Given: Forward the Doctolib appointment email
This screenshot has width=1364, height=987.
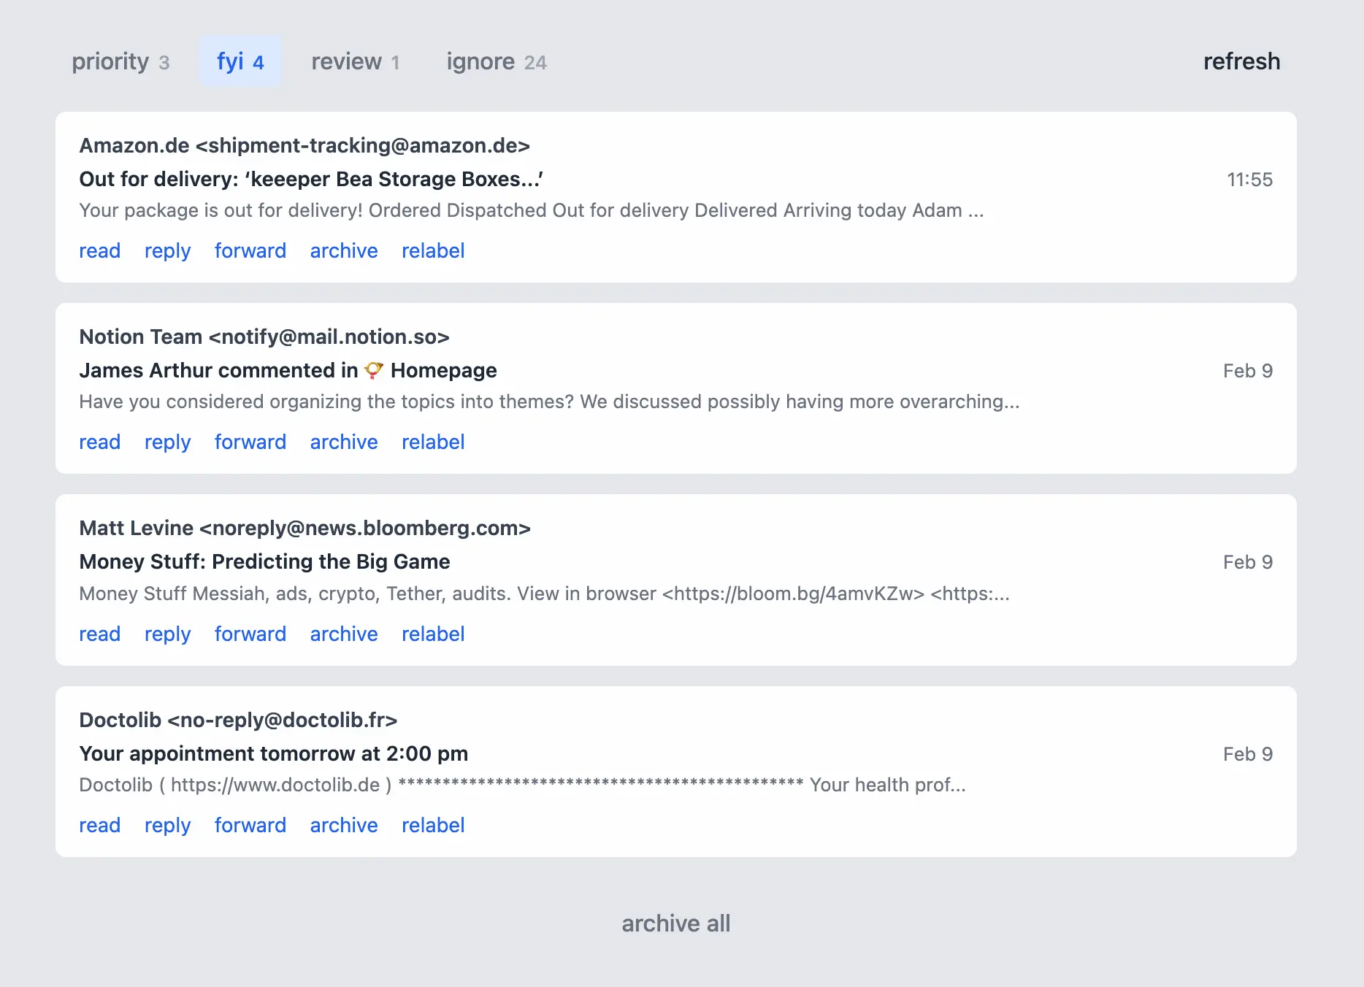Looking at the screenshot, I should (250, 825).
